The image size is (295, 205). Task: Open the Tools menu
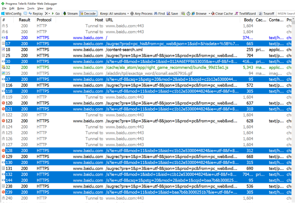31,8
